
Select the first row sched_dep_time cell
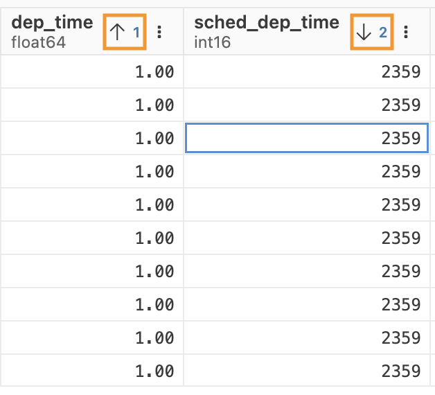[x=307, y=71]
